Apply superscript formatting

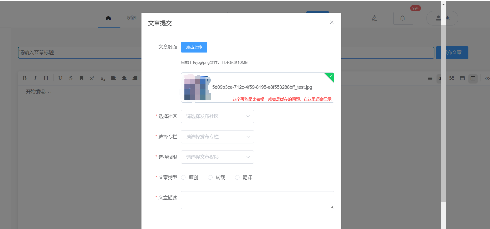tap(92, 78)
